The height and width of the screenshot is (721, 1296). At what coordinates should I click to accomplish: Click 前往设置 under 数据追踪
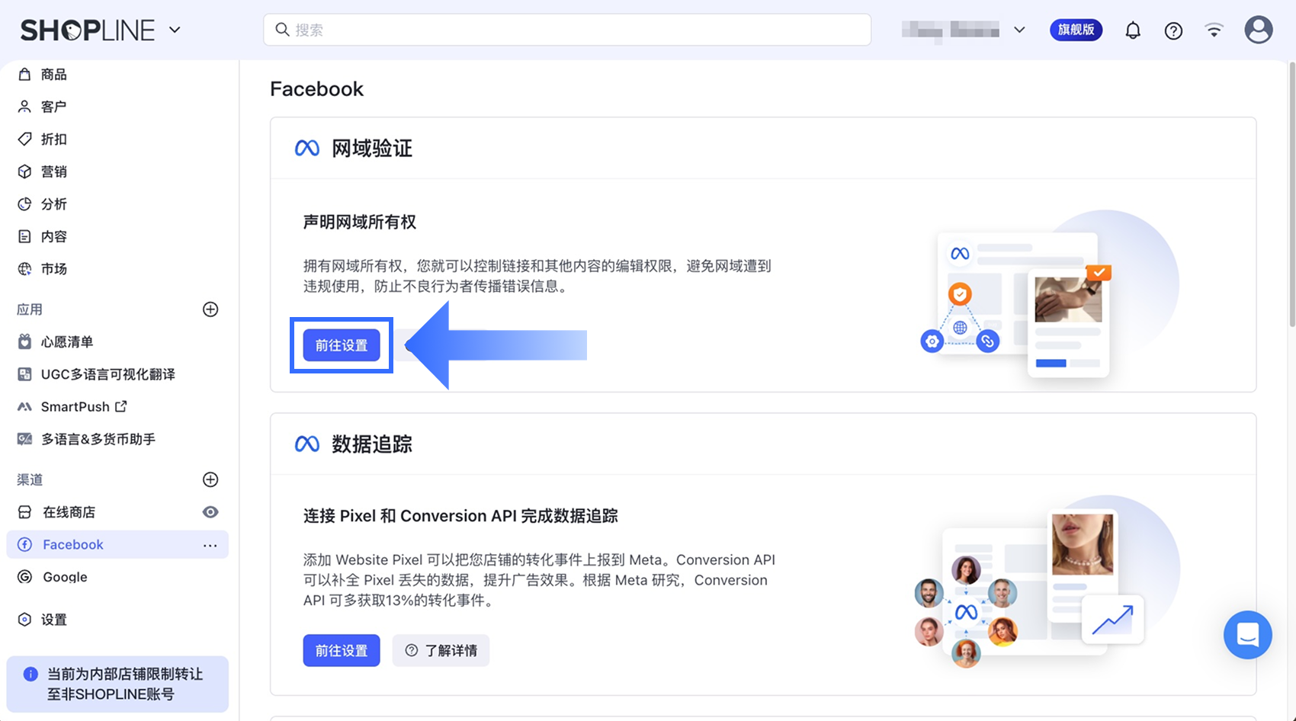342,651
